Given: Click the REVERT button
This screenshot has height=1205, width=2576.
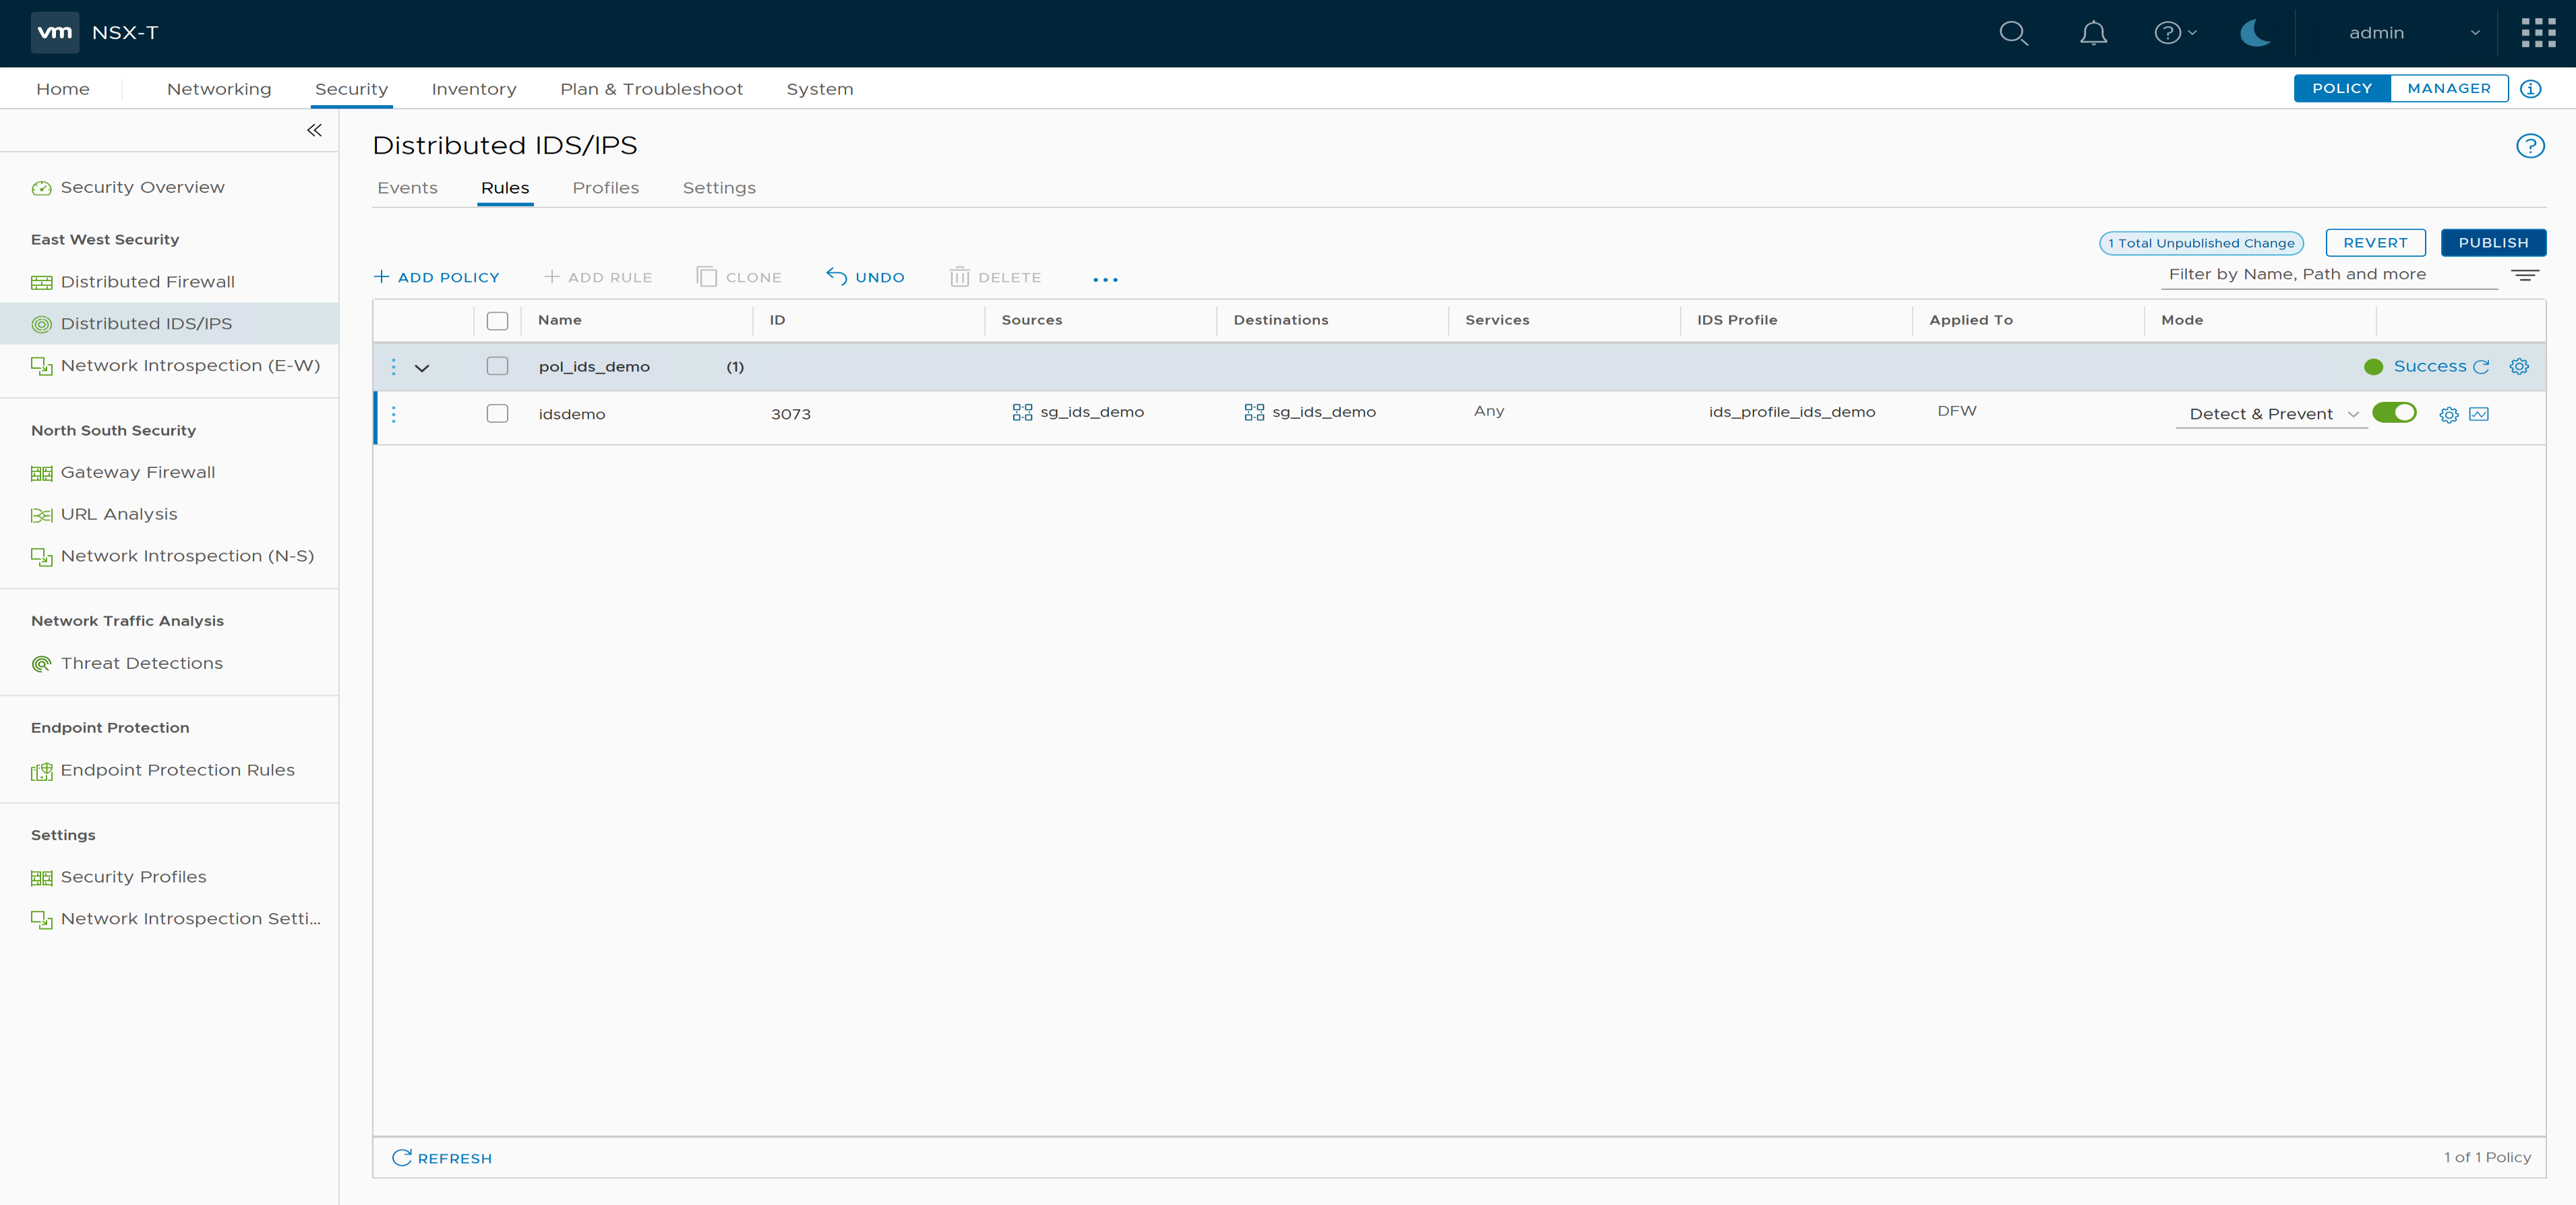Looking at the screenshot, I should coord(2375,243).
